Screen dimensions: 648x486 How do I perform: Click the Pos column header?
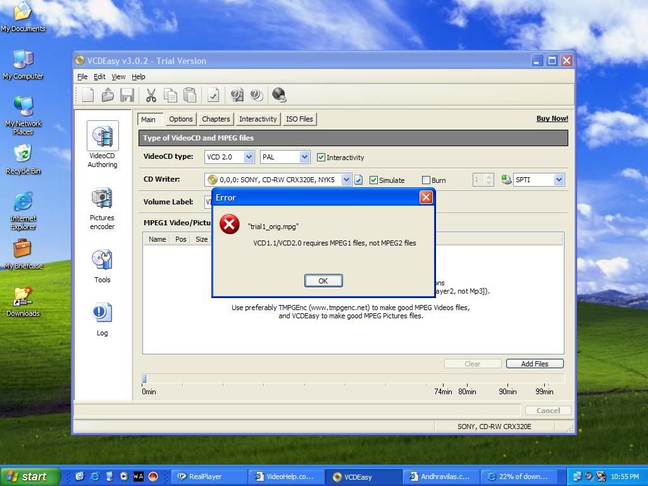coord(180,239)
